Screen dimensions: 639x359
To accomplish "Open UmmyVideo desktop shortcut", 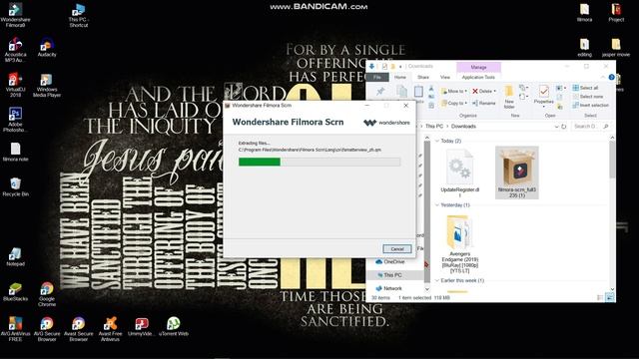I will point(141,326).
